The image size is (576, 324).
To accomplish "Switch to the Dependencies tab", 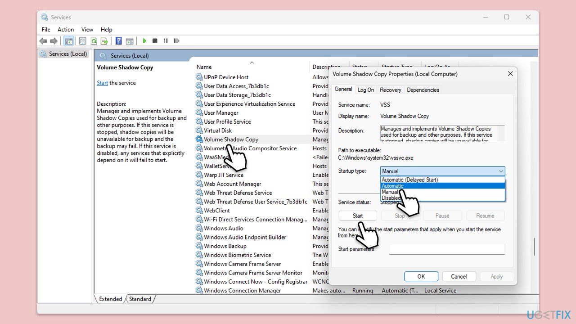I will [423, 90].
